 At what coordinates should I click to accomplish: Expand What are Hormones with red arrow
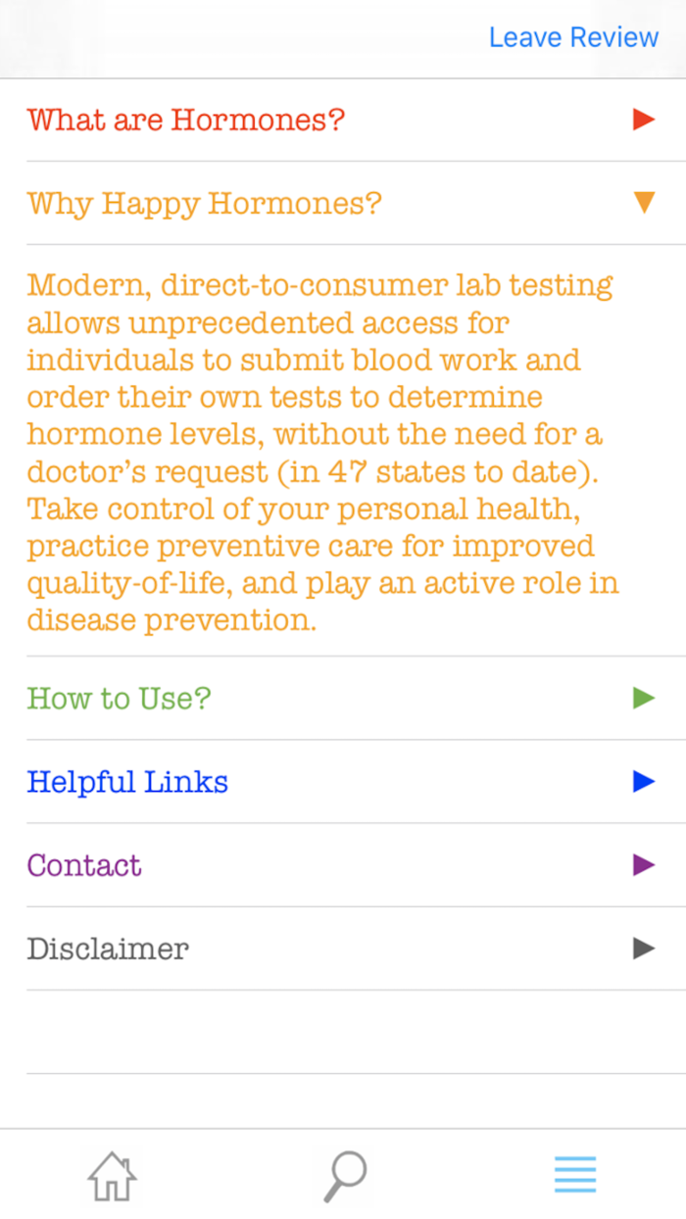644,121
